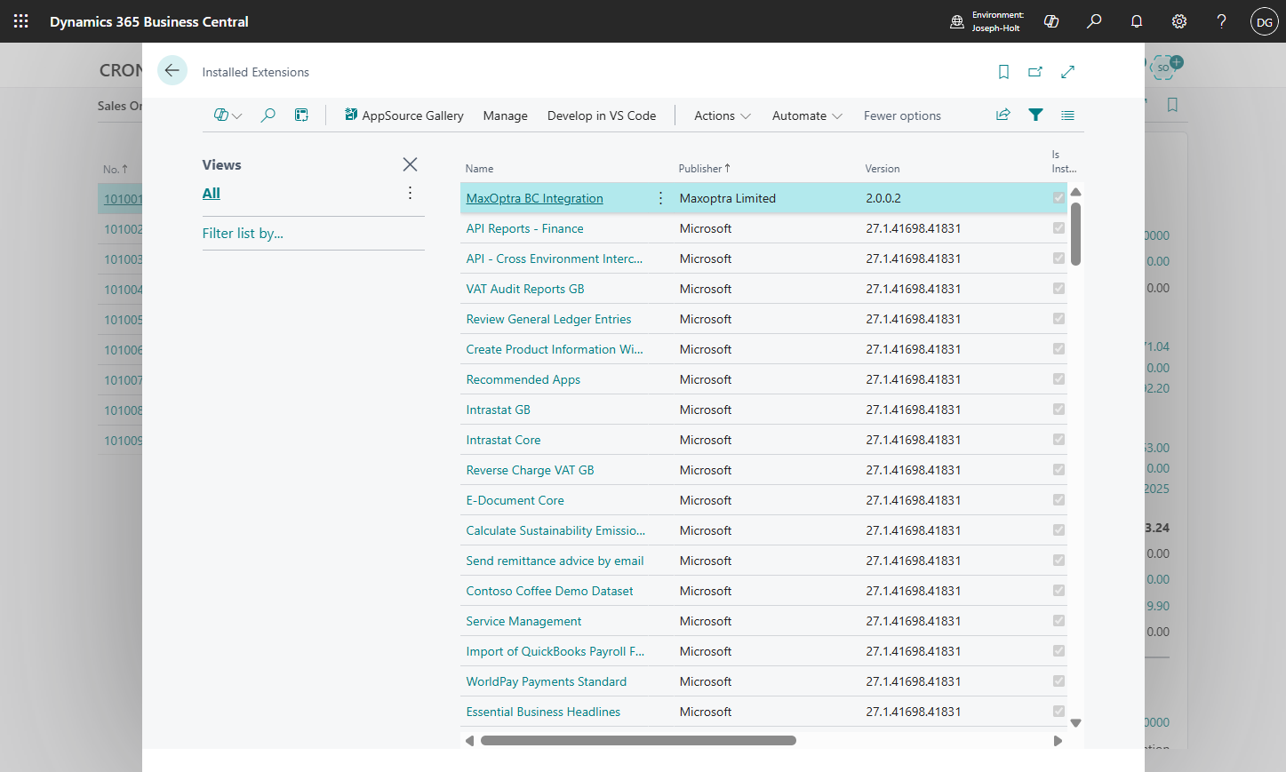This screenshot has width=1286, height=772.
Task: Open options for the All view
Action: coord(410,193)
